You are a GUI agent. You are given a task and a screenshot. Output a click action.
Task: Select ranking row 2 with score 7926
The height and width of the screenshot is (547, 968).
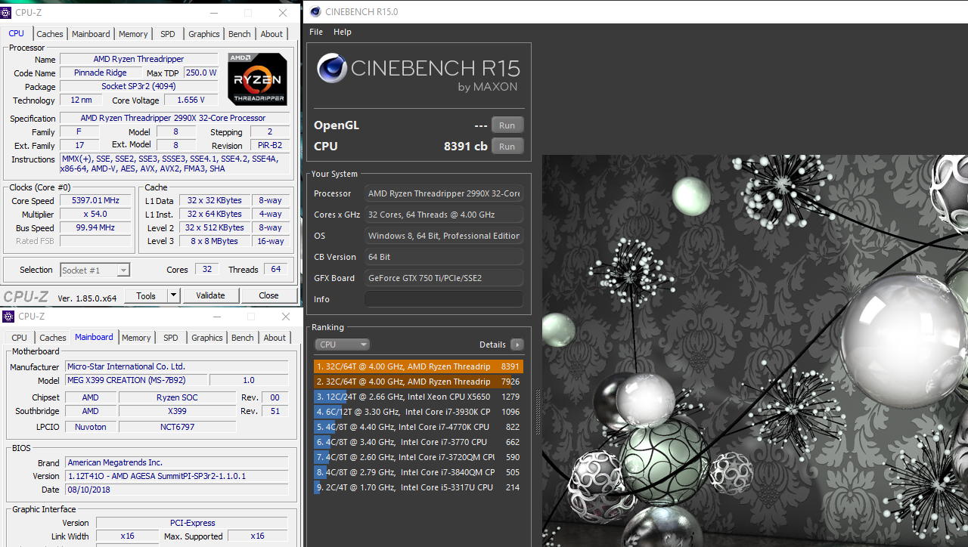tap(418, 382)
